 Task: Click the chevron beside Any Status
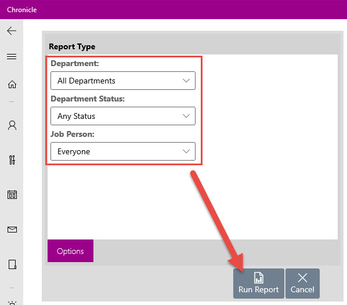[186, 116]
